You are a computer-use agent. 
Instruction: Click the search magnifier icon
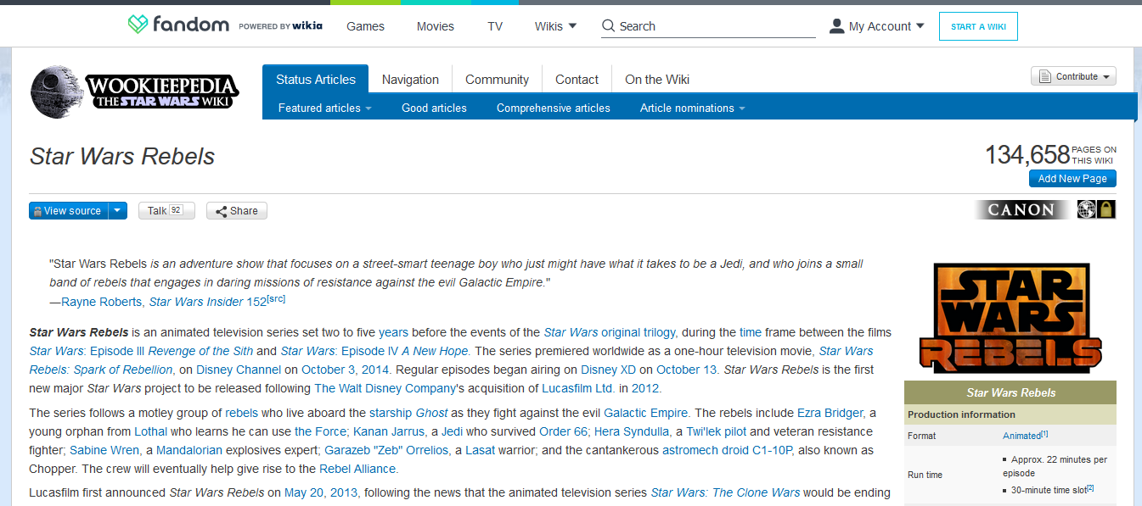(608, 26)
